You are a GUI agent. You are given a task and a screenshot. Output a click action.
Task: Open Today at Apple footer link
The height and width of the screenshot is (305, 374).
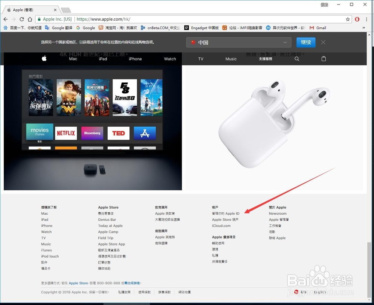(x=110, y=226)
